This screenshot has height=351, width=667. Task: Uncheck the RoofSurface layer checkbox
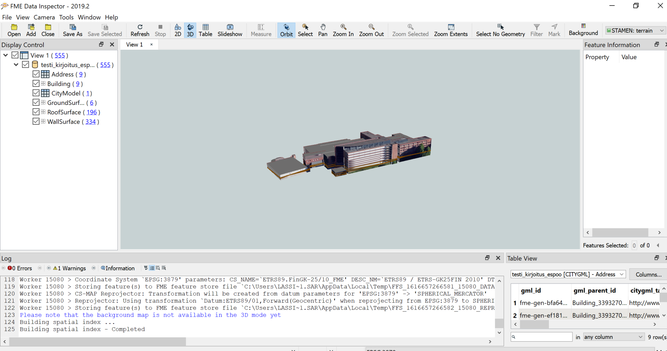[36, 112]
